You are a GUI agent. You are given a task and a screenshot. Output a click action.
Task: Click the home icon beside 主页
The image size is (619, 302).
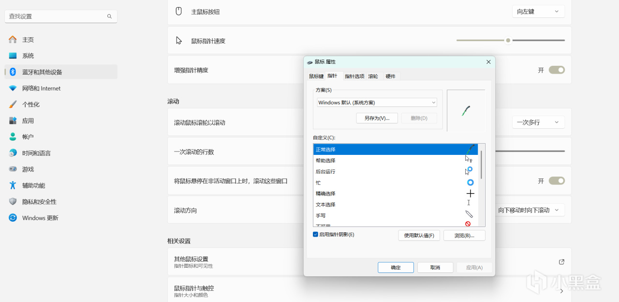point(13,40)
